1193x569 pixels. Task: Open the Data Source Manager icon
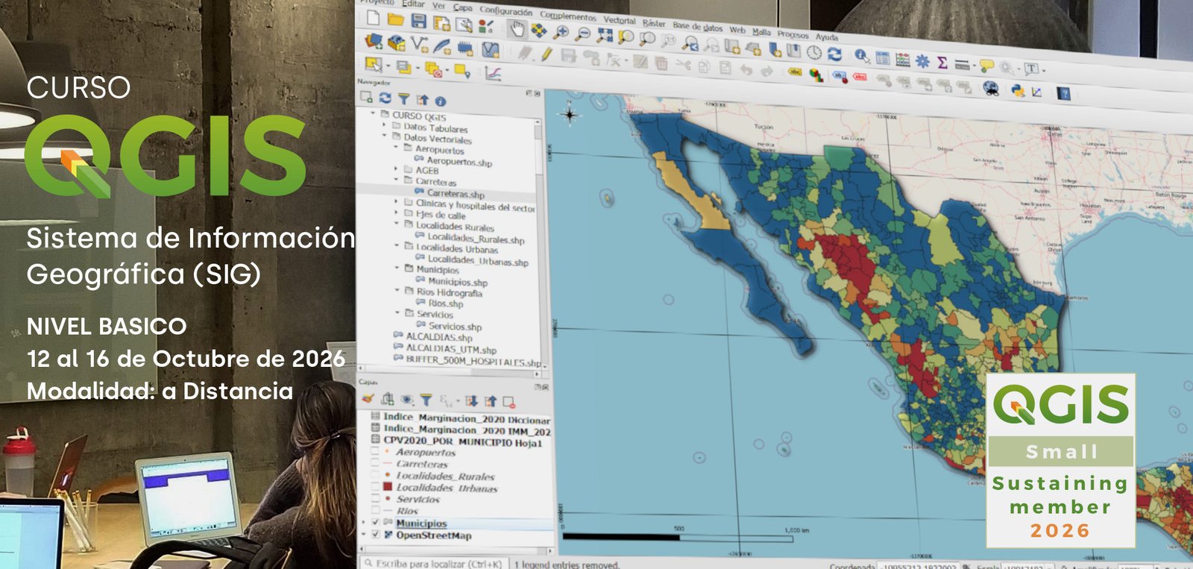pos(374,41)
